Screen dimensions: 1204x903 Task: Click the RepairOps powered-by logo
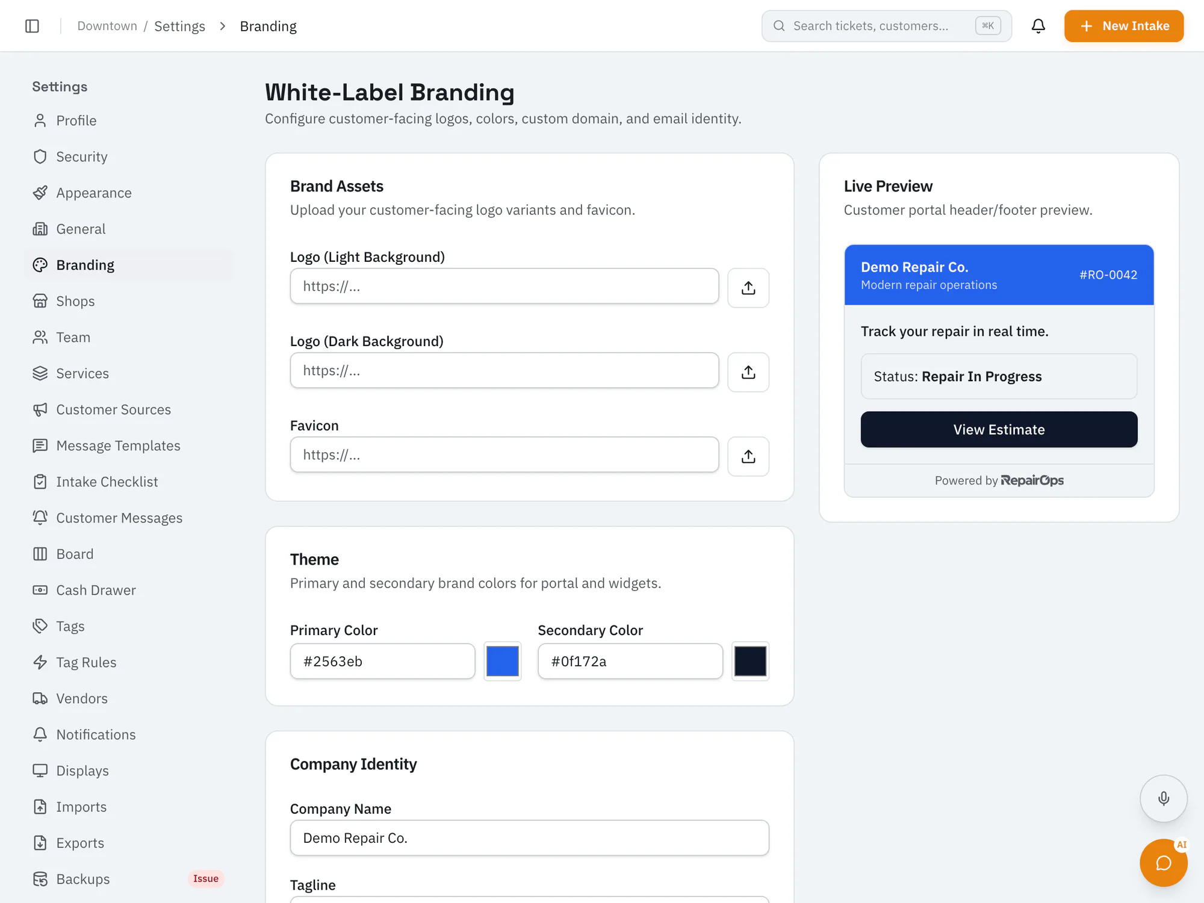(1032, 480)
